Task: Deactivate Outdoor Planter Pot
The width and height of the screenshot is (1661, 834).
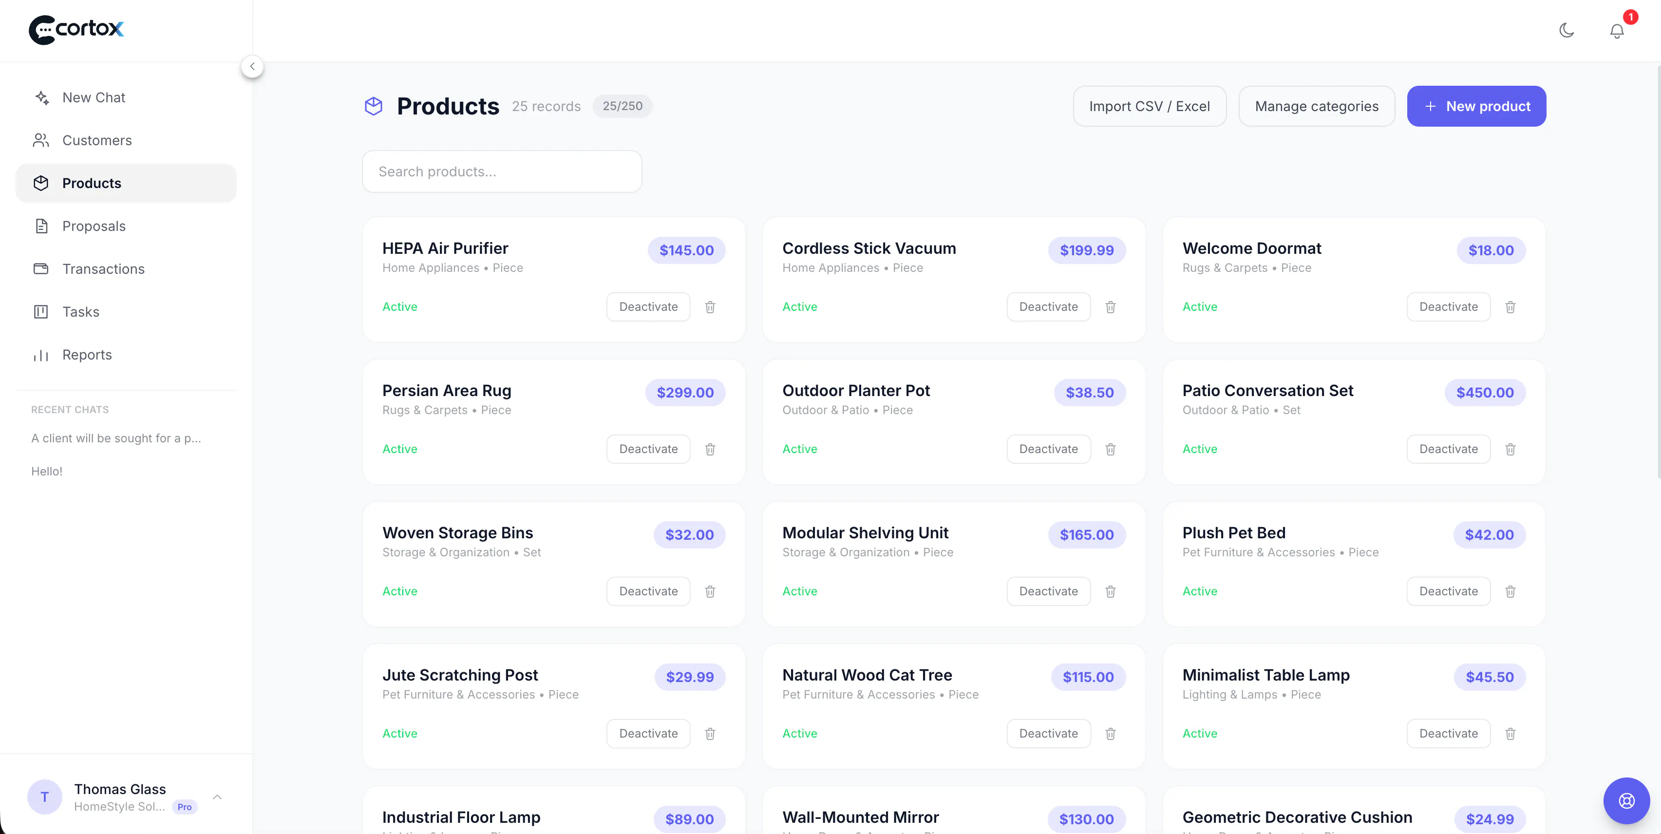Action: (x=1048, y=449)
